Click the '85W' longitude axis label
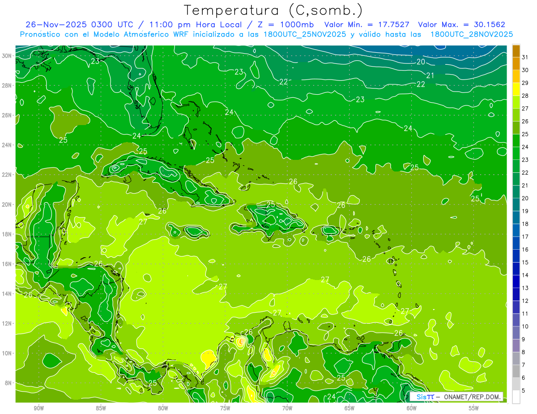The image size is (537, 414). pos(101,408)
